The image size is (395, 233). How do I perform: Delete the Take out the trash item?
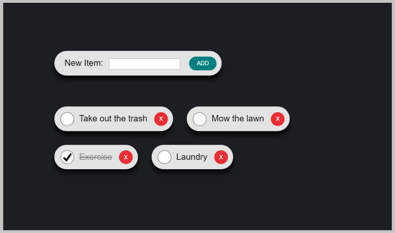tap(161, 119)
